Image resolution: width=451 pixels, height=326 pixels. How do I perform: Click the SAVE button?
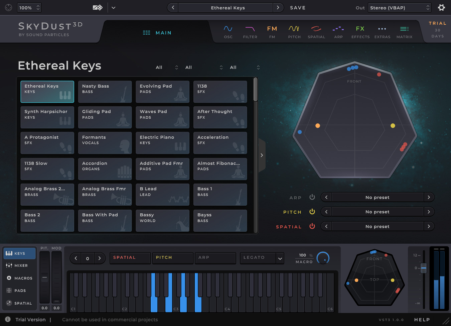(298, 8)
